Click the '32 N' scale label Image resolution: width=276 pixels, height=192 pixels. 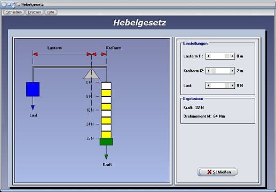tap(90, 138)
